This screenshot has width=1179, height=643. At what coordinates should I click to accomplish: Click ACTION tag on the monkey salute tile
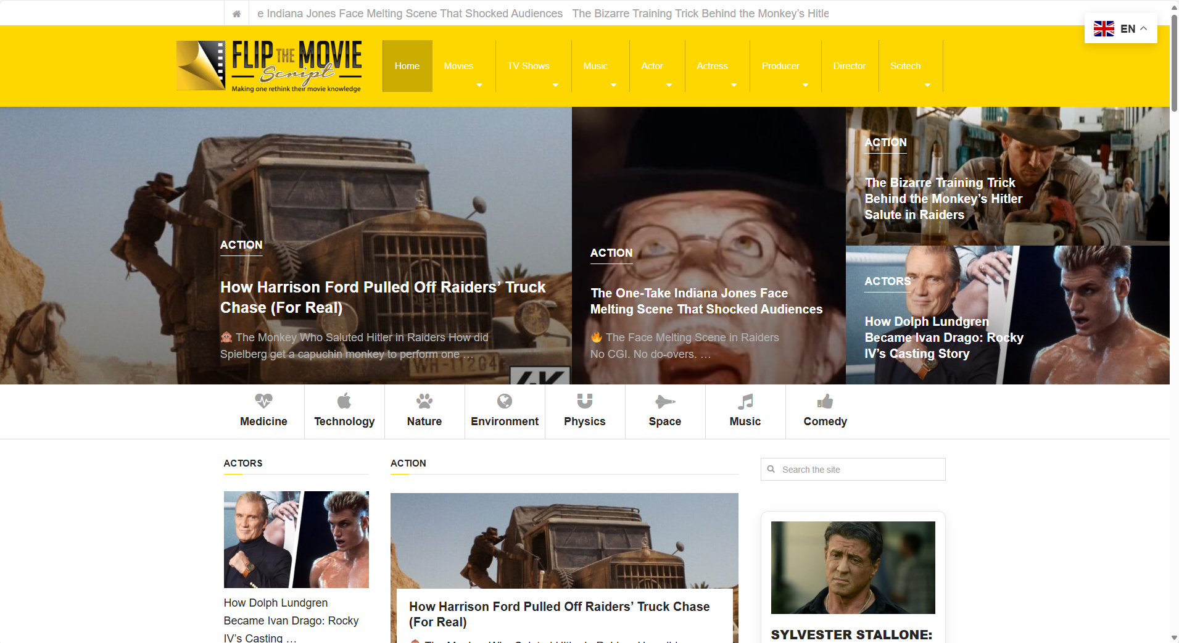click(x=885, y=143)
